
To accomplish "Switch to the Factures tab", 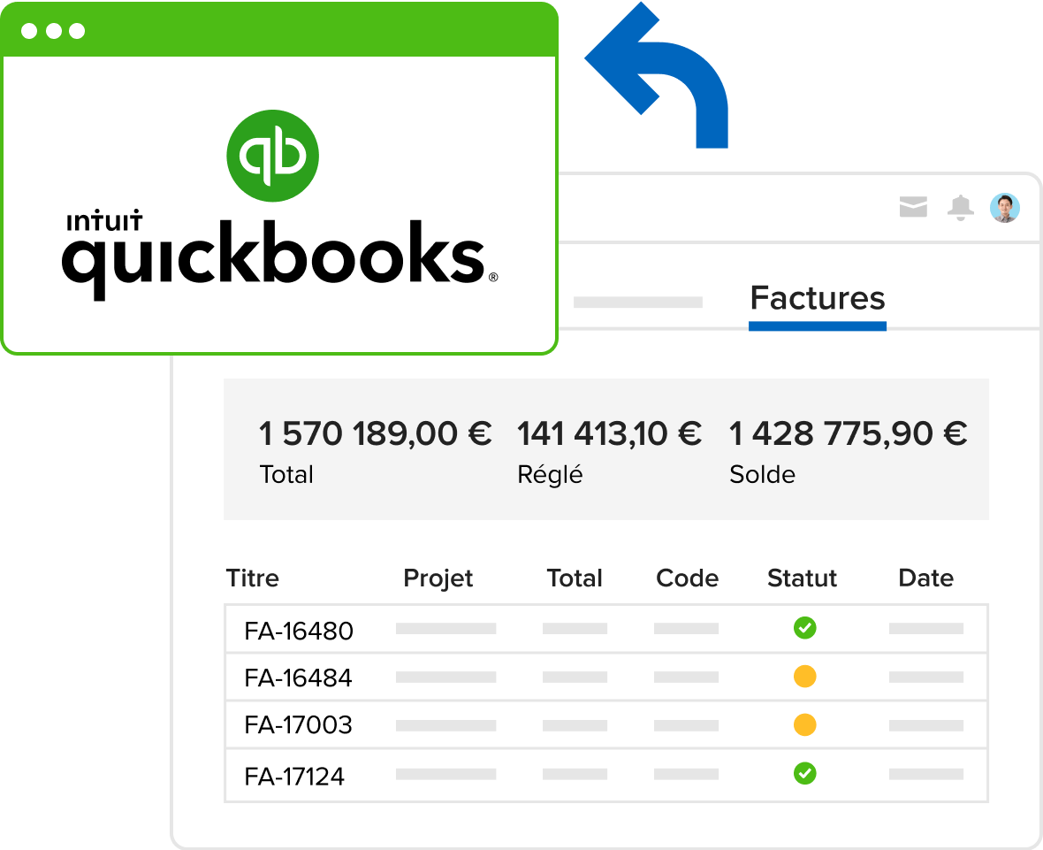I will (x=818, y=298).
